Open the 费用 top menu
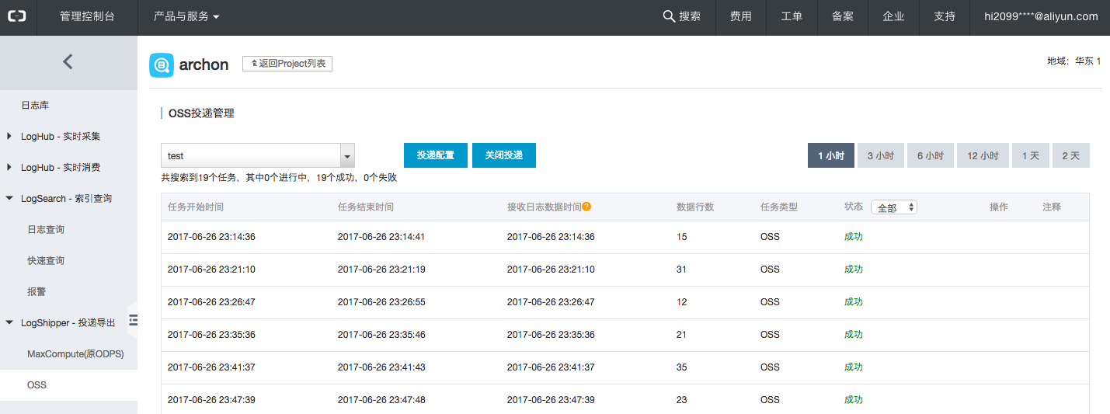This screenshot has height=414, width=1110. click(740, 16)
